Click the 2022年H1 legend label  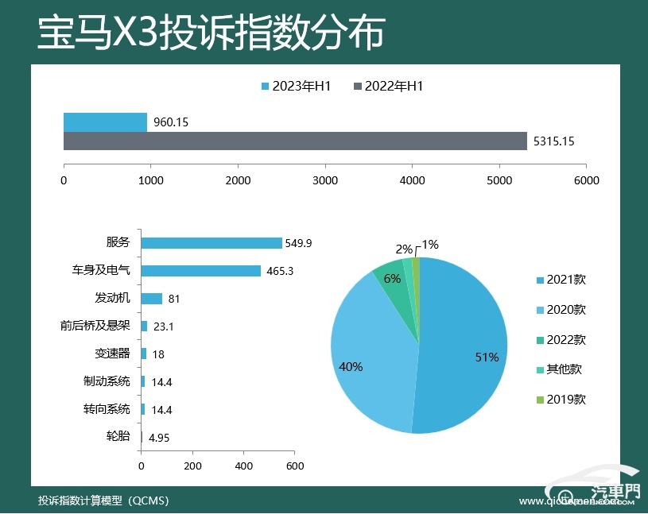tap(394, 87)
